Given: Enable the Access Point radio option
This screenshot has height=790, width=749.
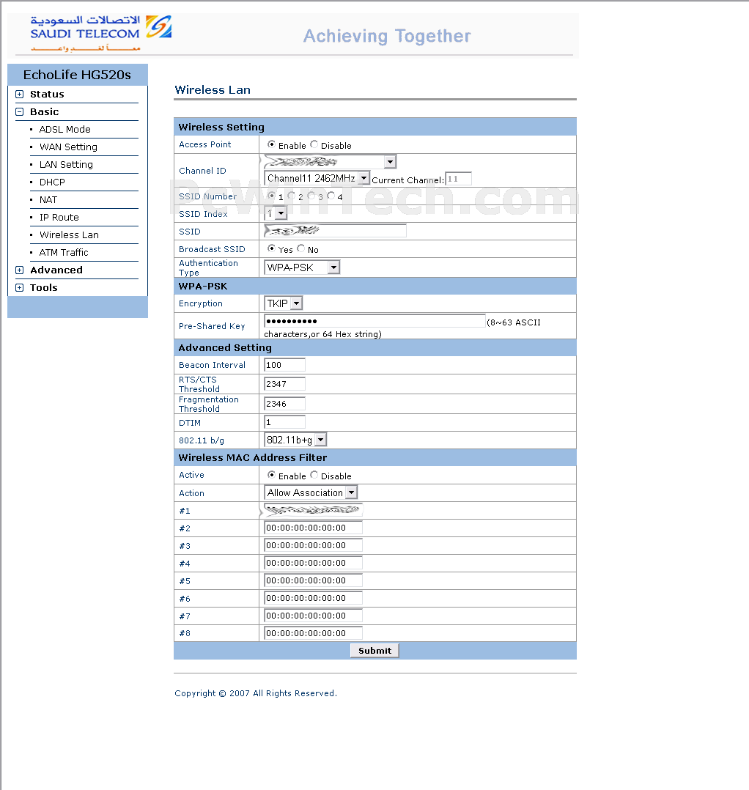Looking at the screenshot, I should tap(271, 144).
